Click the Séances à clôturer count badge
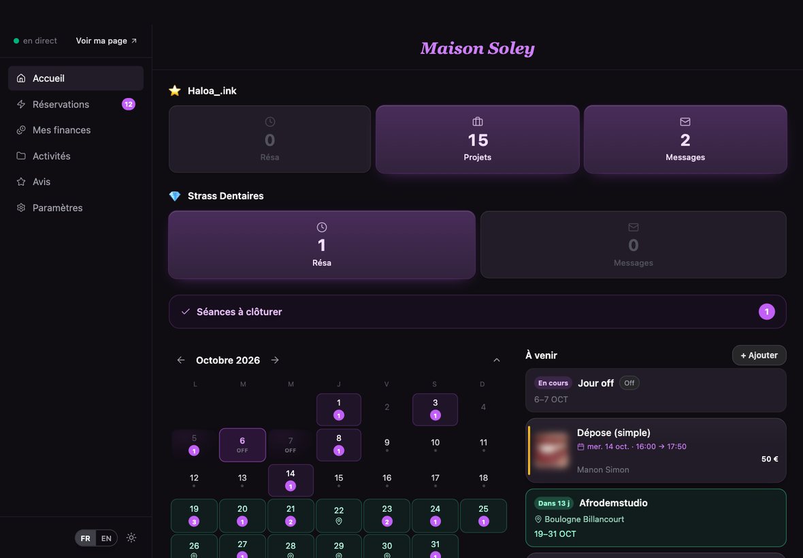 pos(767,312)
